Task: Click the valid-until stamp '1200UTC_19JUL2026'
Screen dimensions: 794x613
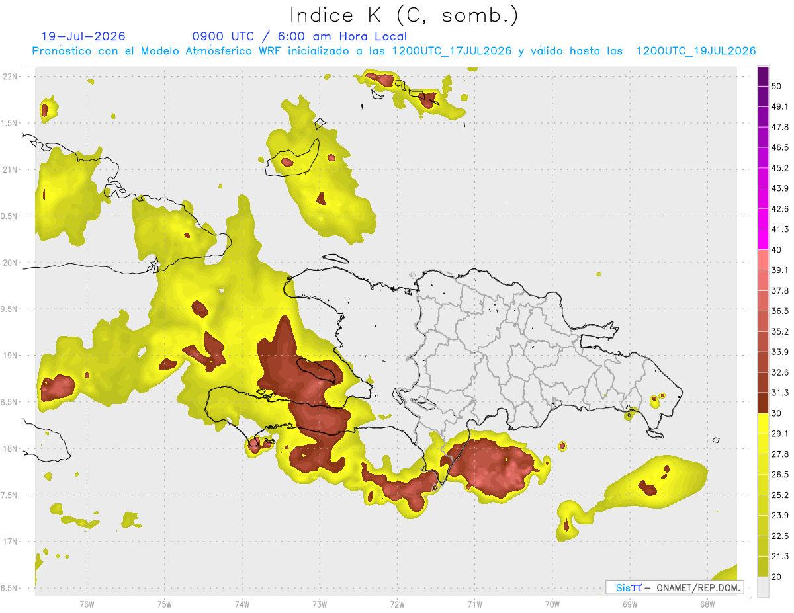Action: click(696, 51)
